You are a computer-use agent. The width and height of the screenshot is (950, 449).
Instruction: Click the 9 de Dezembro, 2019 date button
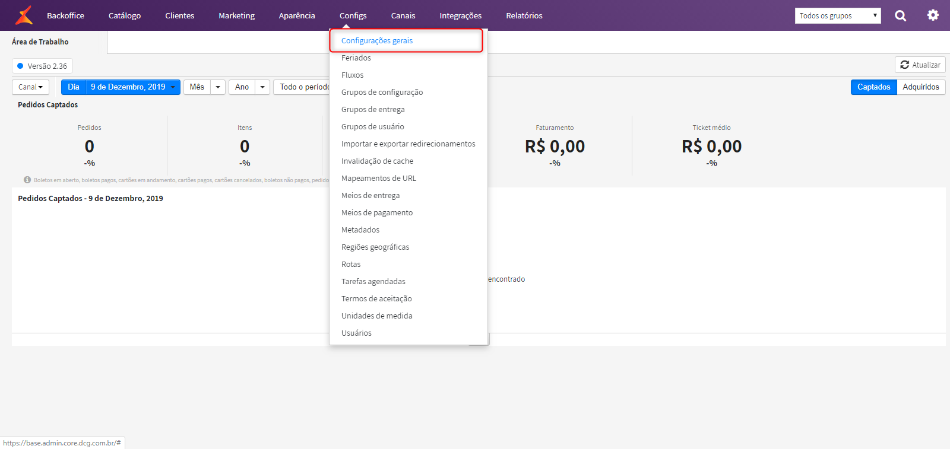click(x=128, y=87)
